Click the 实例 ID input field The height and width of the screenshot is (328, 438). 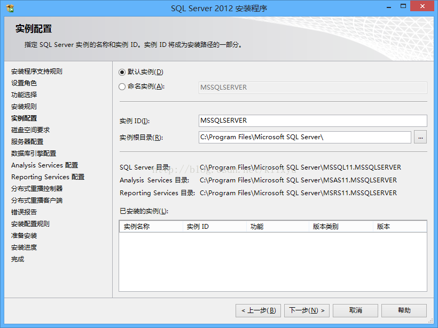click(x=313, y=121)
